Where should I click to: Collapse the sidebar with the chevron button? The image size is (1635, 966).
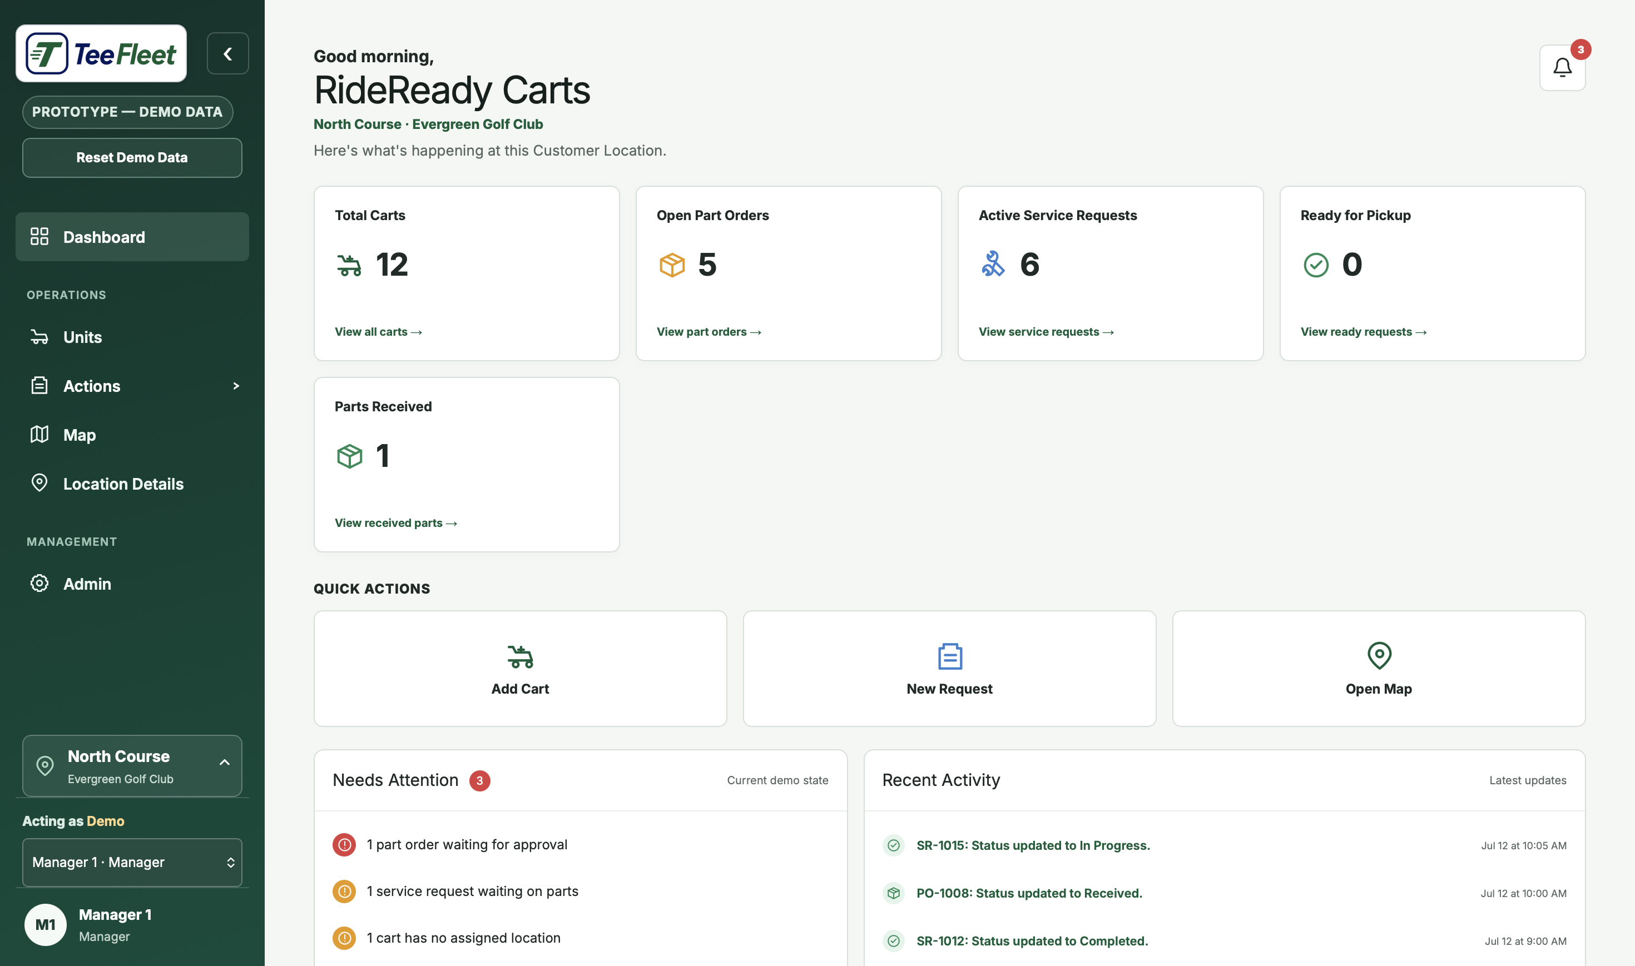[x=227, y=53]
